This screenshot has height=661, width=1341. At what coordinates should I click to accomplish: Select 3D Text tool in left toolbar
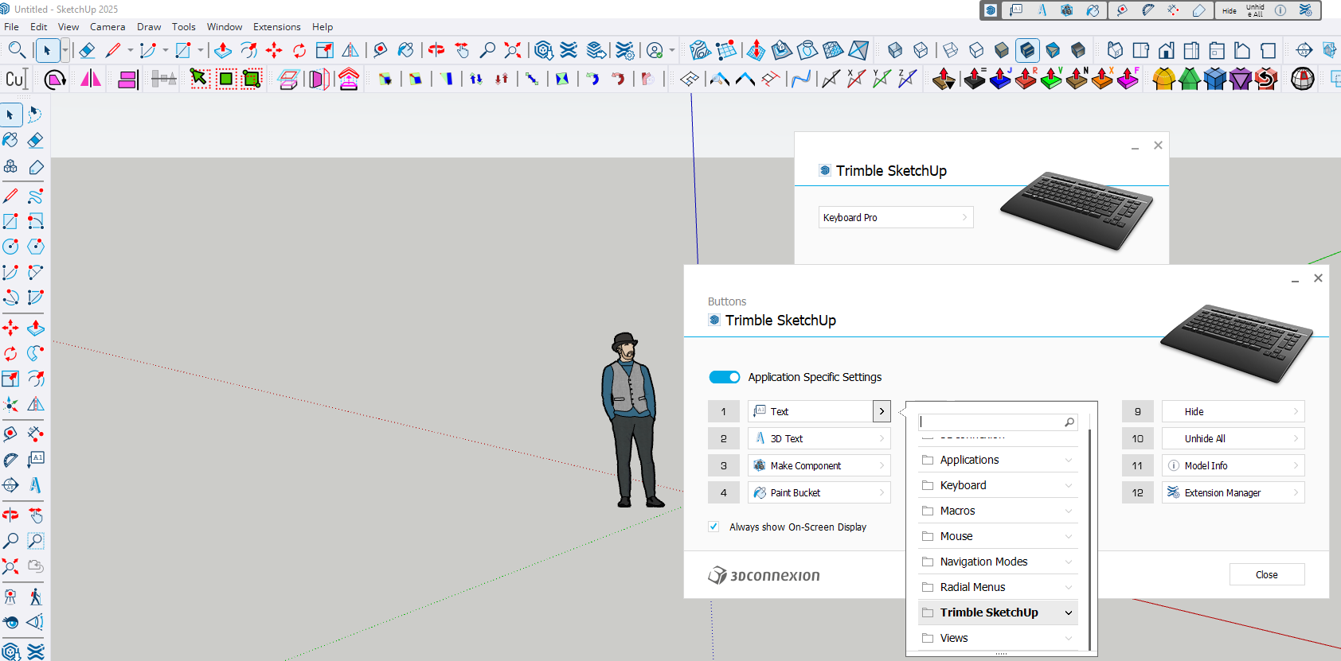click(x=35, y=485)
